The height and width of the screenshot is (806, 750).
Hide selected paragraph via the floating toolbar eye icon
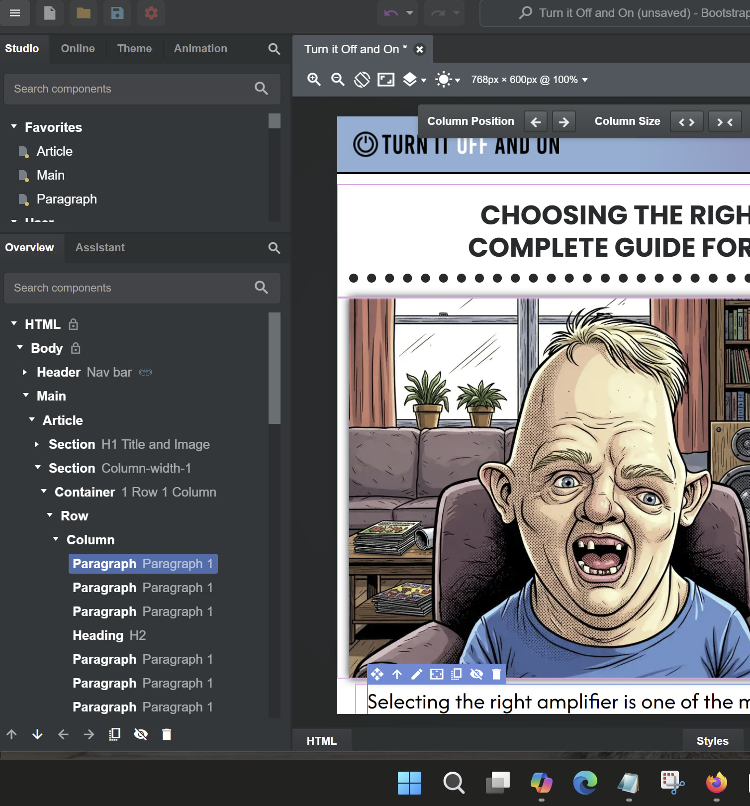click(x=476, y=674)
